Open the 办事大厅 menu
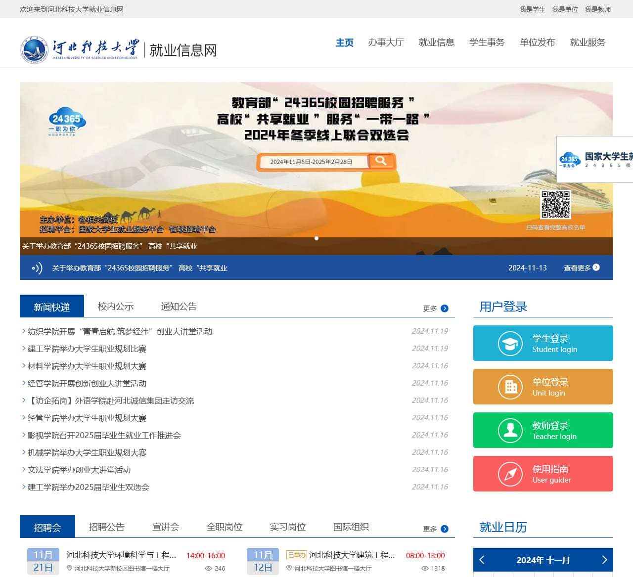The width and height of the screenshot is (633, 577). (386, 43)
